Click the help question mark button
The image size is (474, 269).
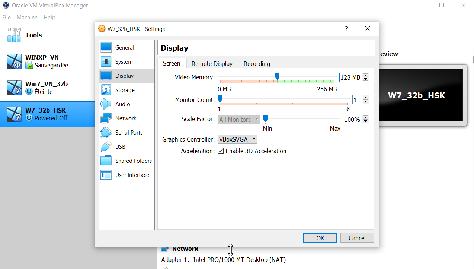tap(346, 29)
